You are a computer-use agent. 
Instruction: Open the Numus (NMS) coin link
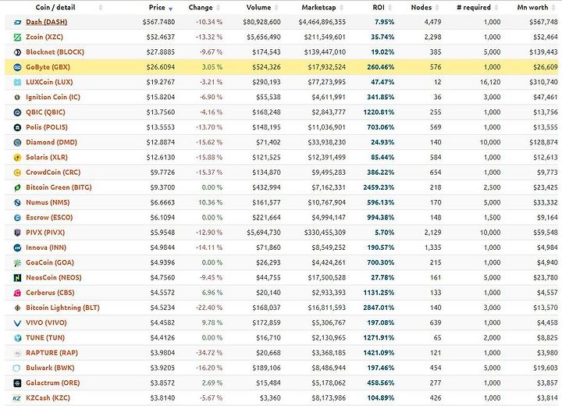[48, 203]
